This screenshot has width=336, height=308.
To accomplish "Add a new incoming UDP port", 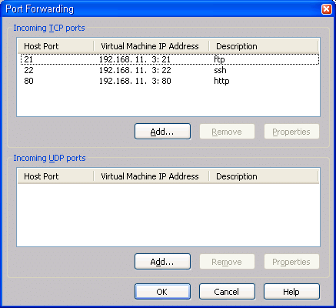I will pyautogui.click(x=162, y=262).
